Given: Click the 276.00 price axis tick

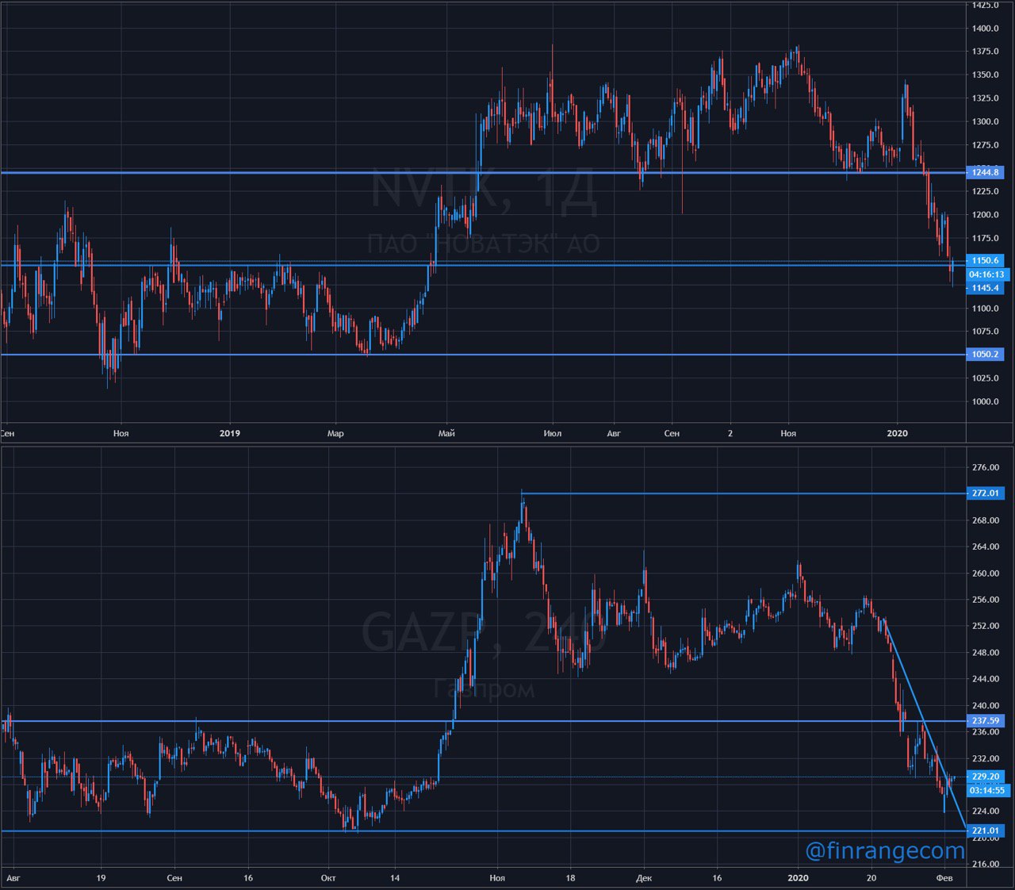Looking at the screenshot, I should click(986, 468).
